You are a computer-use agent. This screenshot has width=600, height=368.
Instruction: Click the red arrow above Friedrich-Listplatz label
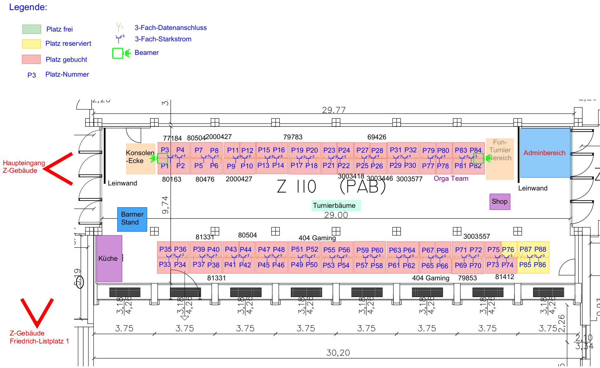click(x=37, y=313)
